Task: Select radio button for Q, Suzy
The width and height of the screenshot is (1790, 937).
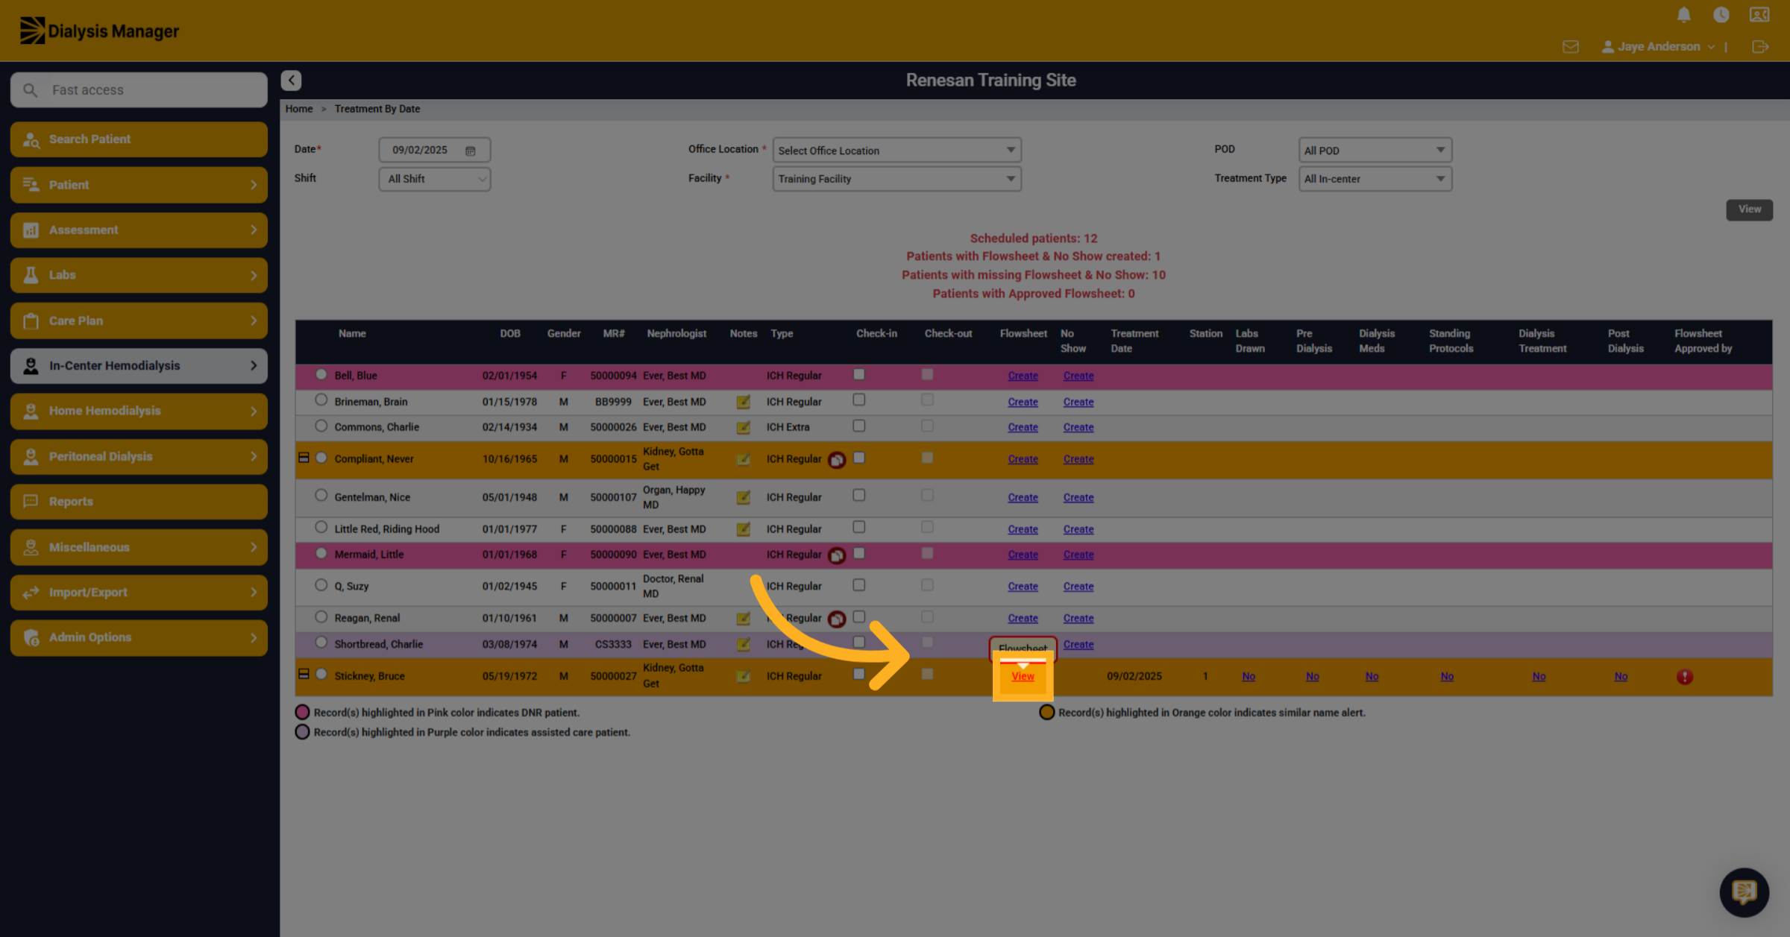Action: [x=321, y=585]
